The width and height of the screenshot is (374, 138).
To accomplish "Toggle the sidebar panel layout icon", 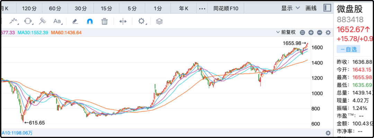I will [327, 8].
